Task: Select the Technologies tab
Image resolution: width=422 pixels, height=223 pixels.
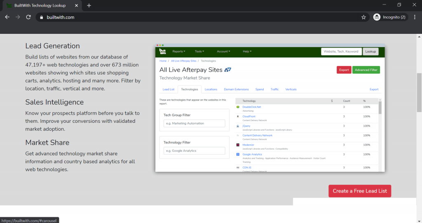Action: 190,89
